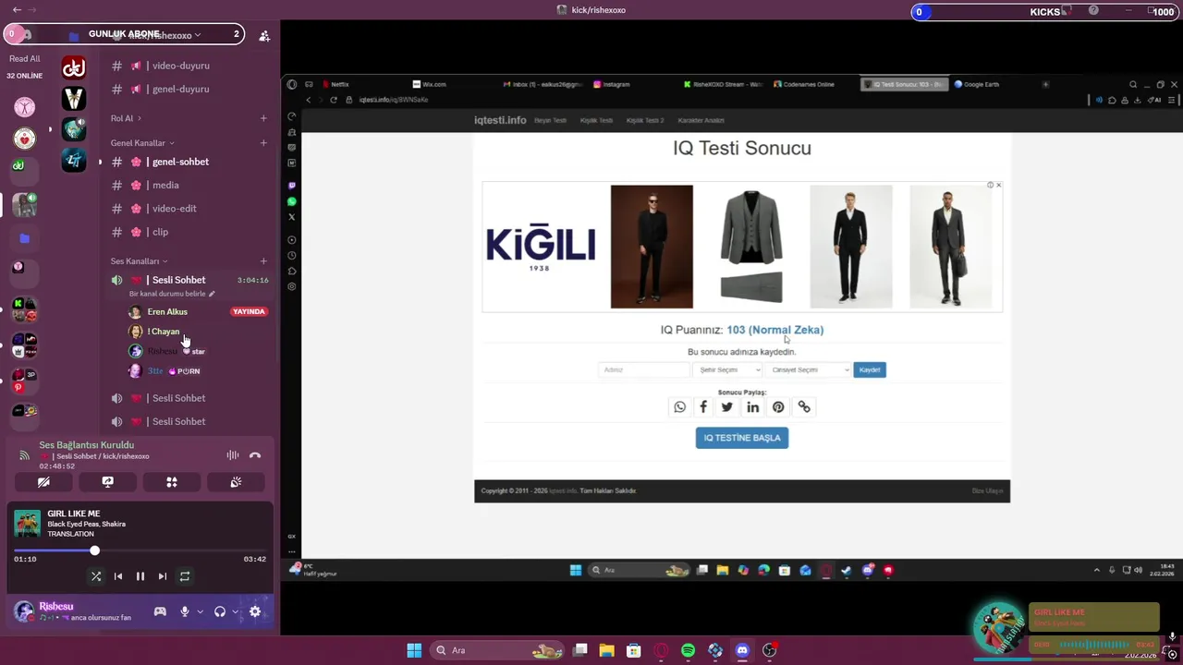1183x665 pixels.
Task: Share result via WhatsApp icon
Action: click(x=680, y=407)
